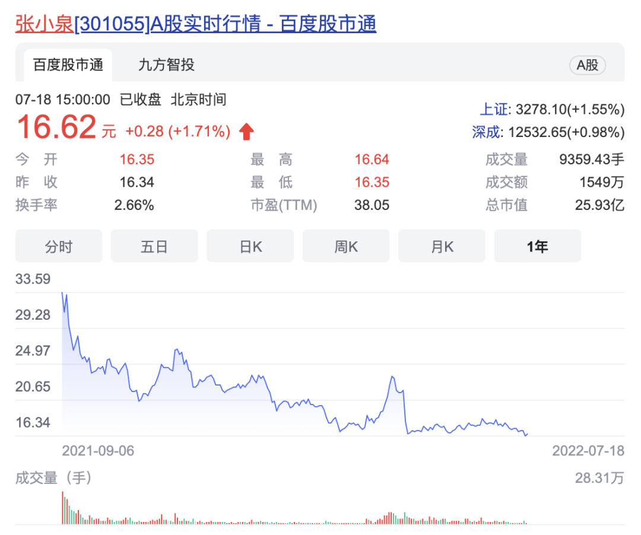Click the y-axis label 29.28
The width and height of the screenshot is (641, 535).
click(x=33, y=315)
